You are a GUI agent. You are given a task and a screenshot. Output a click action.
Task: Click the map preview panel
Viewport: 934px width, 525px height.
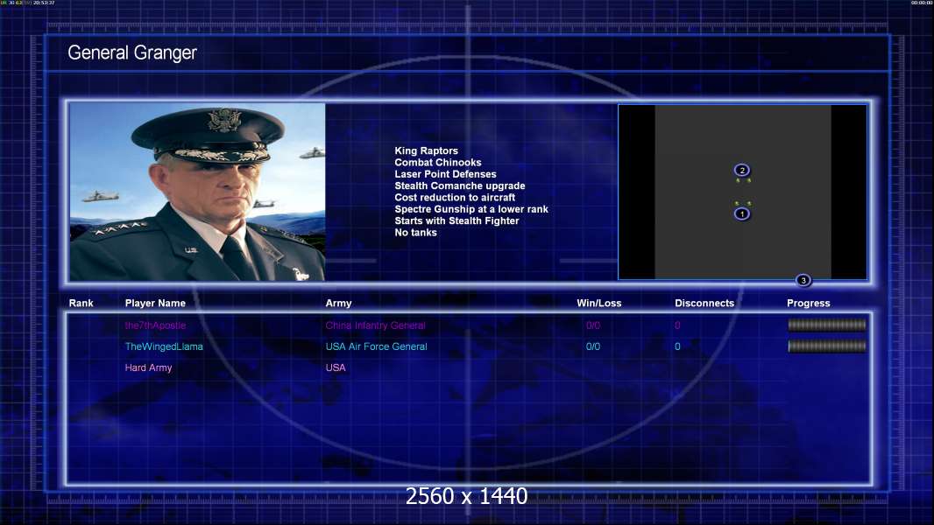743,192
